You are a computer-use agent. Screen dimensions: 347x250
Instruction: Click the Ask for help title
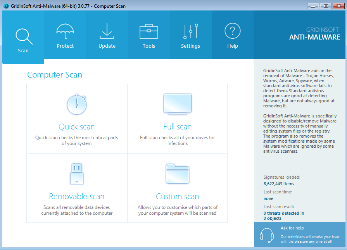coord(292,228)
